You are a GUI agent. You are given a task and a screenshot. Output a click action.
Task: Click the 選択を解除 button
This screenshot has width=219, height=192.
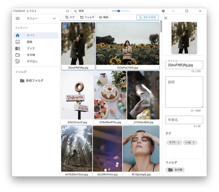[x=148, y=17]
